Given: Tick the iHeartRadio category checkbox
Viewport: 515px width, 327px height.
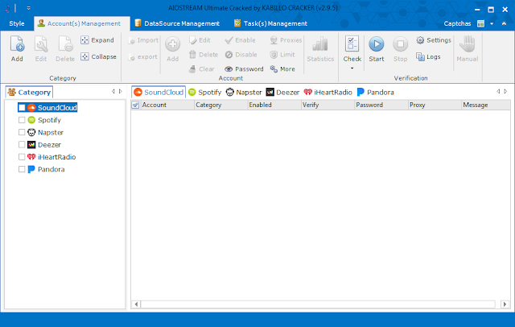Looking at the screenshot, I should point(22,157).
